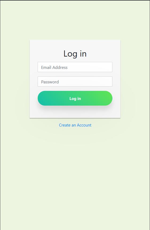The width and height of the screenshot is (150, 230).
Task: Click the Email Address input field
Action: [75, 67]
